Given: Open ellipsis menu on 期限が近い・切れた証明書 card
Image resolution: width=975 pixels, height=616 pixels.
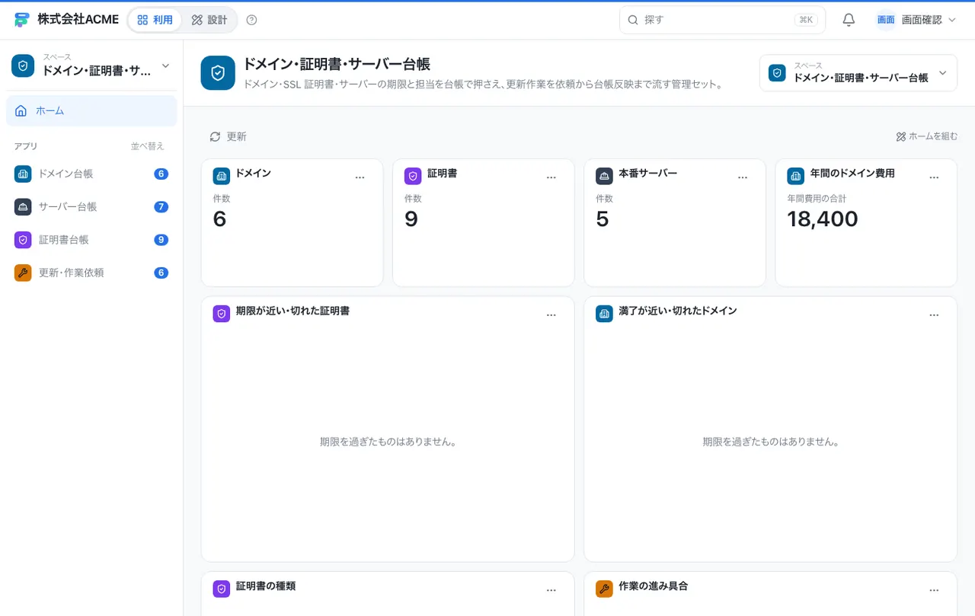Looking at the screenshot, I should pos(551,315).
